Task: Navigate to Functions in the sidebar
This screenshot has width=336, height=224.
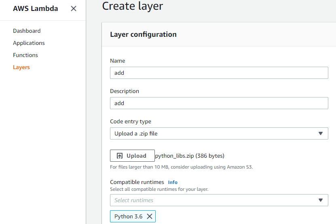Action: 25,55
